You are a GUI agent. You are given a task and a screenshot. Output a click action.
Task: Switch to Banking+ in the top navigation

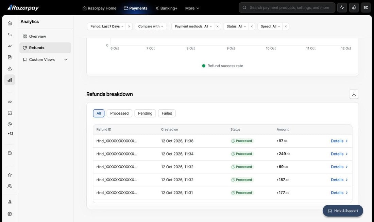(x=166, y=8)
